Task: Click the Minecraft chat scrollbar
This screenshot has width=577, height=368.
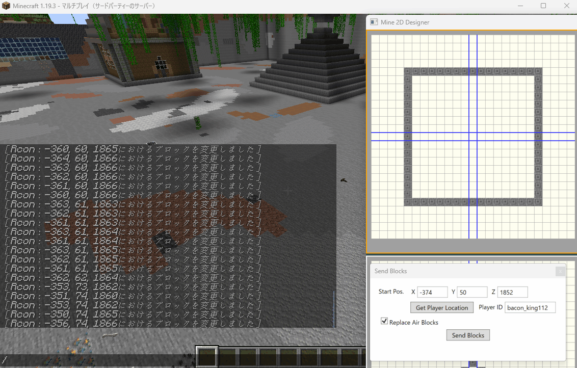Action: pyautogui.click(x=334, y=309)
